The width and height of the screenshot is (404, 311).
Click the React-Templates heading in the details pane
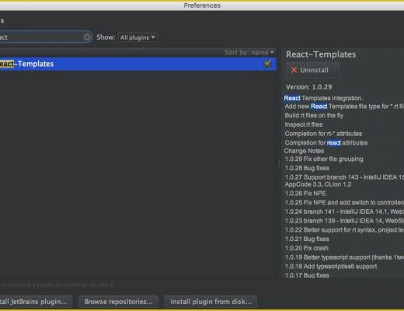321,54
